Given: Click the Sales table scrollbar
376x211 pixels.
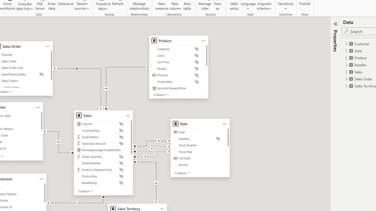Looking at the screenshot, I should point(131,137).
